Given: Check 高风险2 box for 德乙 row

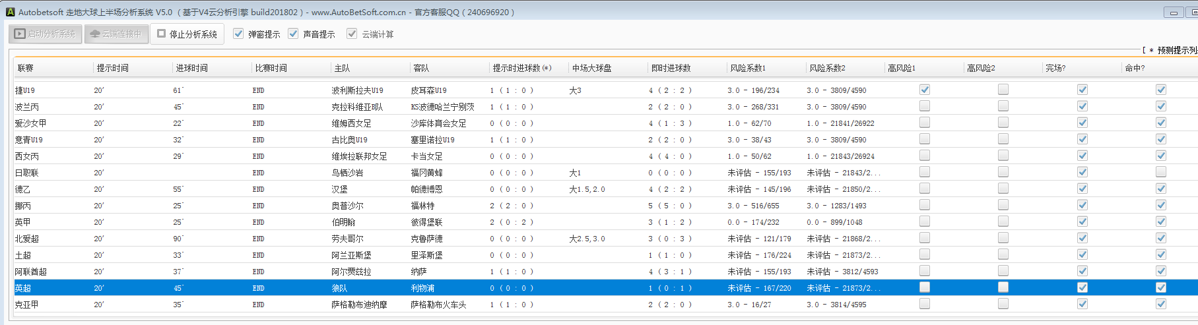Looking at the screenshot, I should pyautogui.click(x=1003, y=189).
